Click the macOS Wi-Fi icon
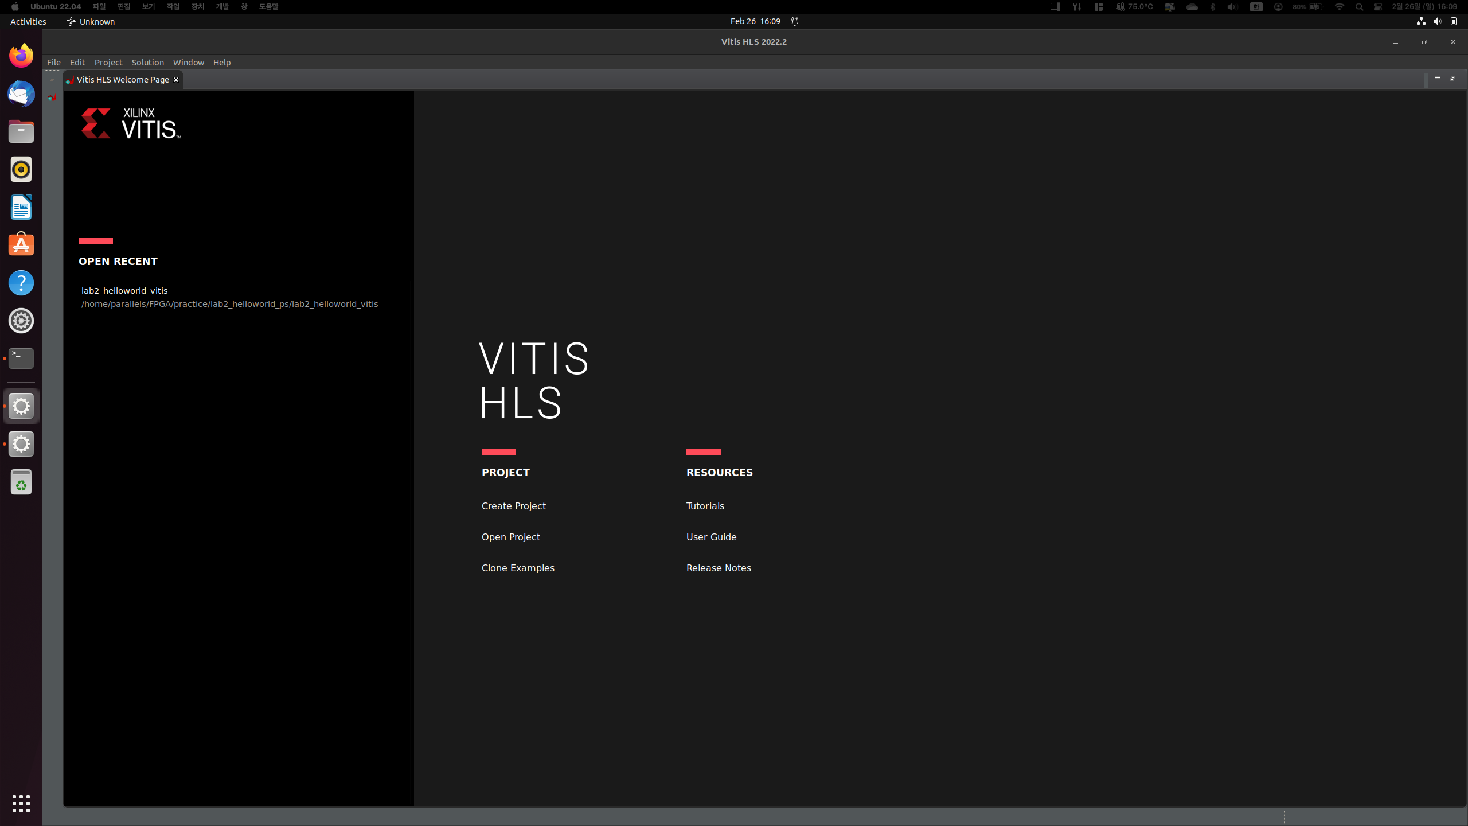 coord(1339,7)
